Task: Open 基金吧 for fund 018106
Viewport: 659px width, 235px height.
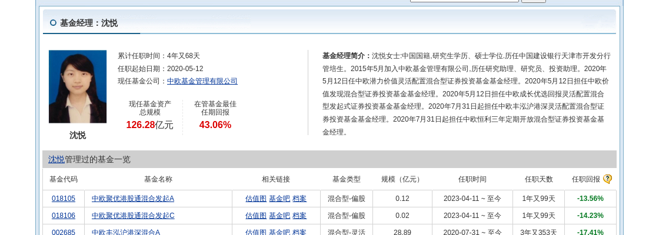Action: (x=279, y=216)
